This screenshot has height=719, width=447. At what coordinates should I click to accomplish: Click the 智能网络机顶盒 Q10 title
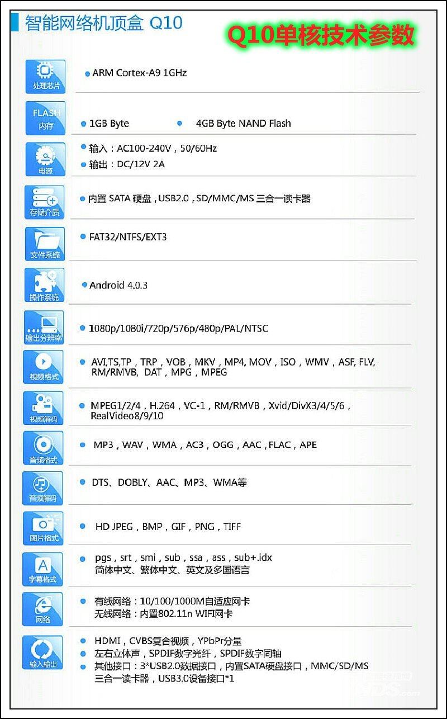[103, 23]
